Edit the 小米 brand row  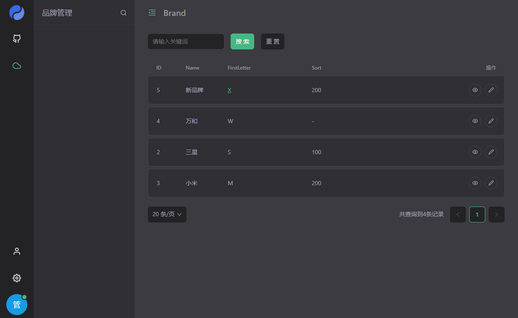(491, 183)
